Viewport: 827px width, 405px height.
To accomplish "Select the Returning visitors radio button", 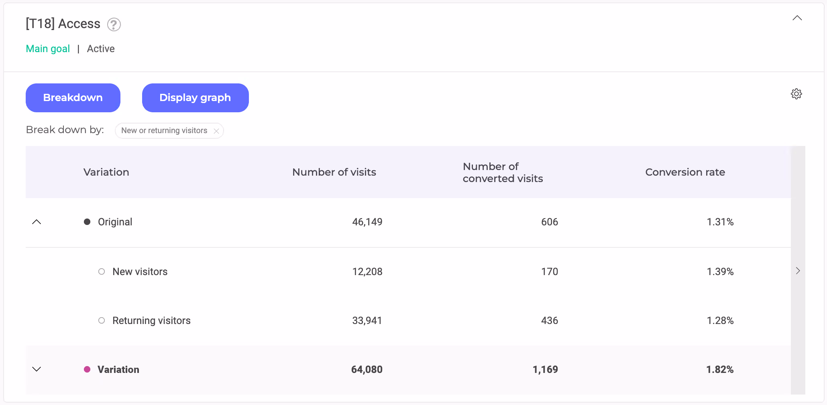I will click(101, 320).
